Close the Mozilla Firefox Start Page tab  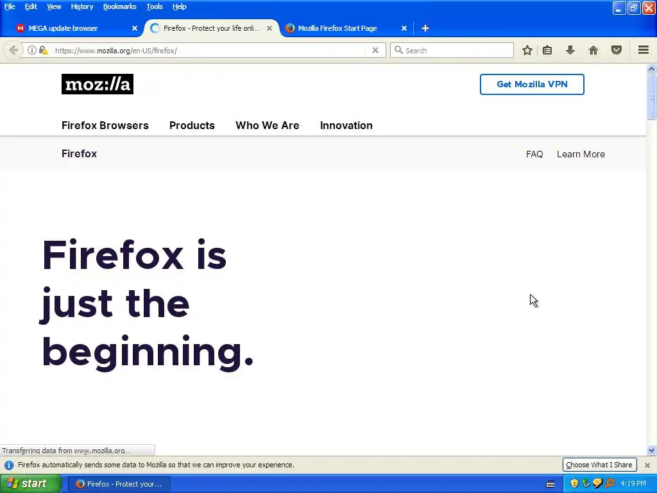click(x=404, y=28)
